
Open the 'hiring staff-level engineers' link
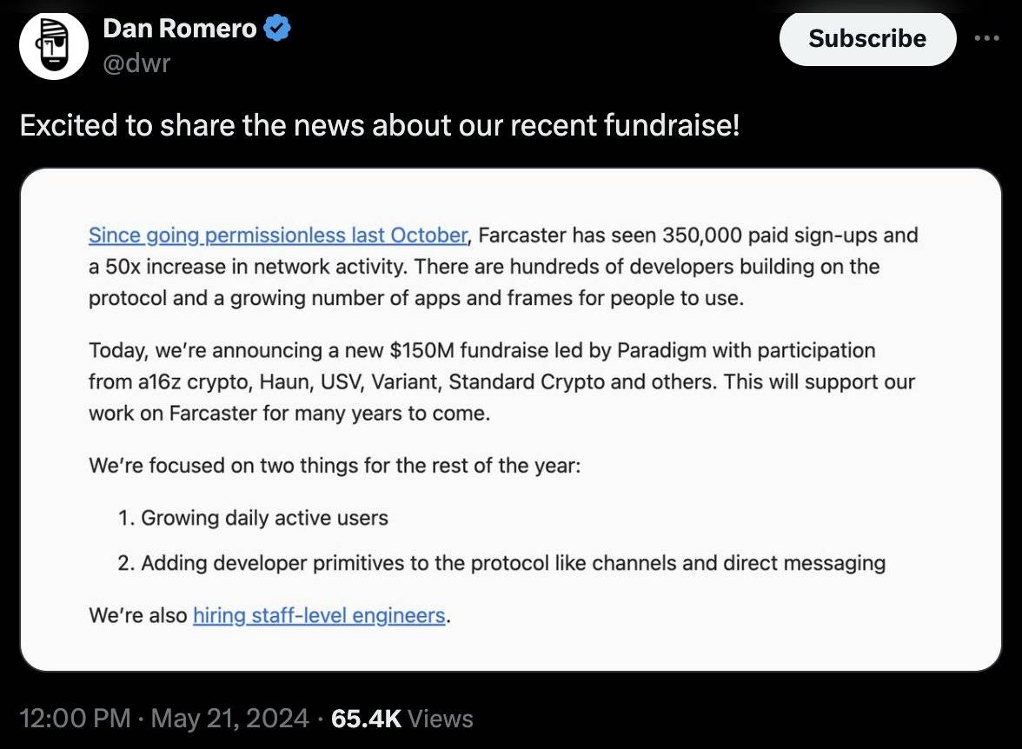(320, 615)
